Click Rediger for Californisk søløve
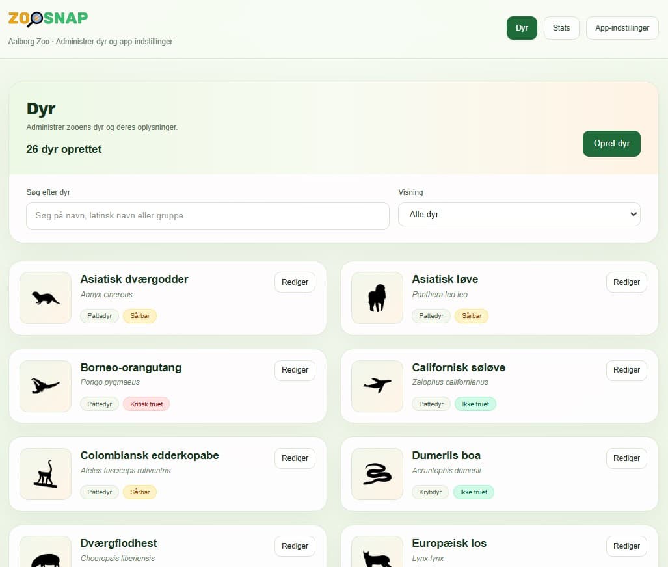The height and width of the screenshot is (567, 668). [x=626, y=370]
